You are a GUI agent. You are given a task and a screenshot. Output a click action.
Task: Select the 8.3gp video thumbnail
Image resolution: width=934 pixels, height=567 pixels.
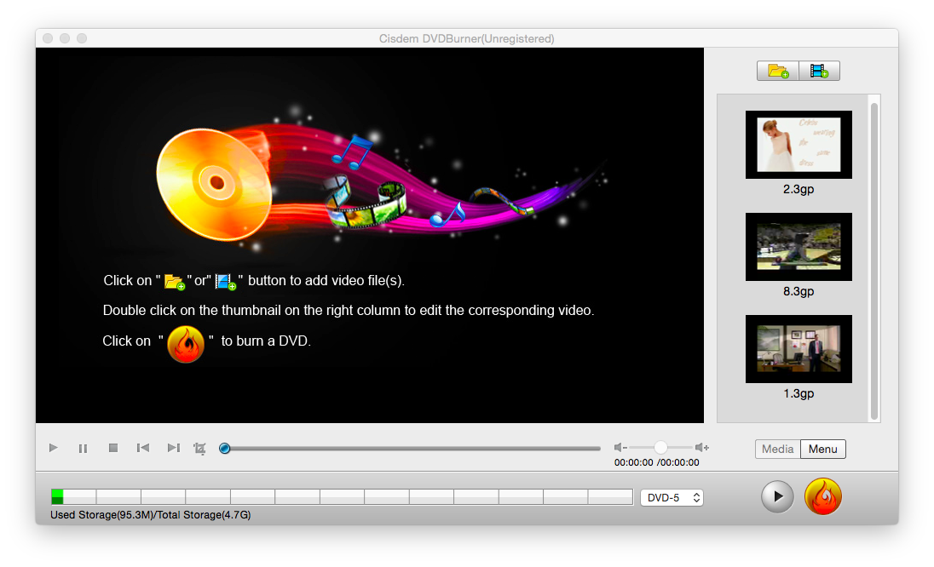[799, 247]
